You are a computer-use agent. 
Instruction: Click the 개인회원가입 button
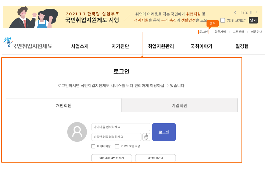[x=155, y=158]
